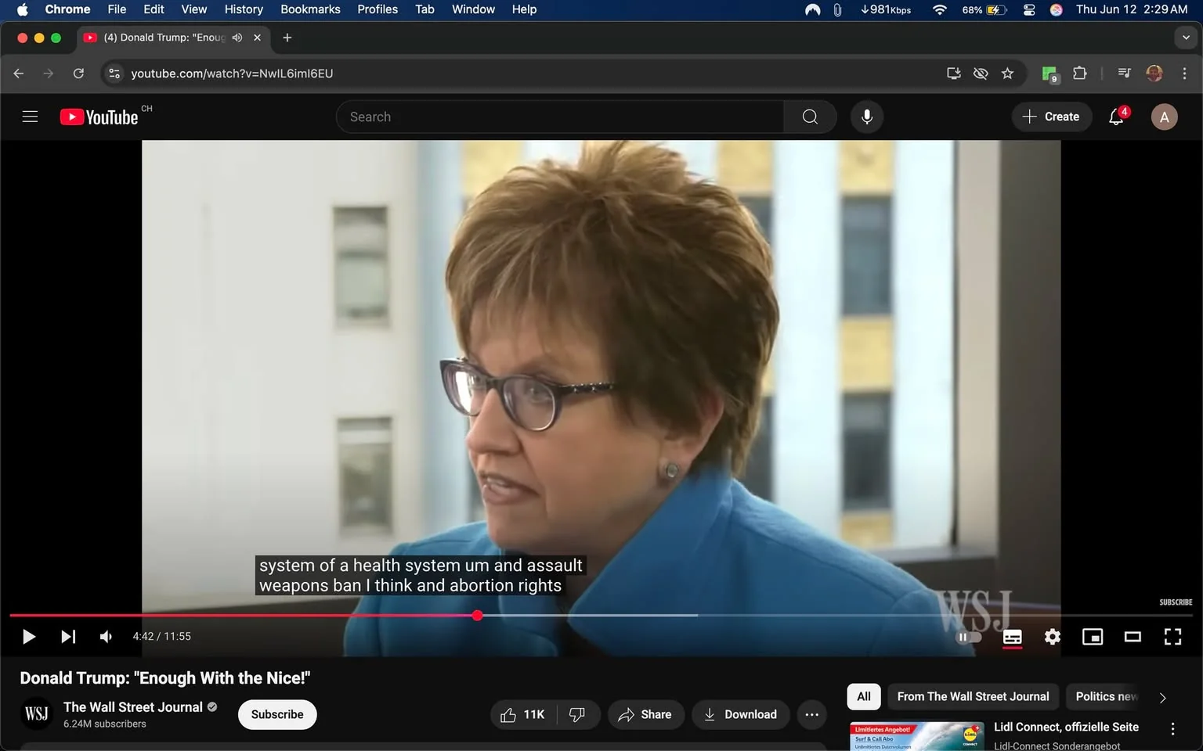Open Lidl Connect, offizielle Seite title
Image resolution: width=1203 pixels, height=751 pixels.
pos(1066,727)
